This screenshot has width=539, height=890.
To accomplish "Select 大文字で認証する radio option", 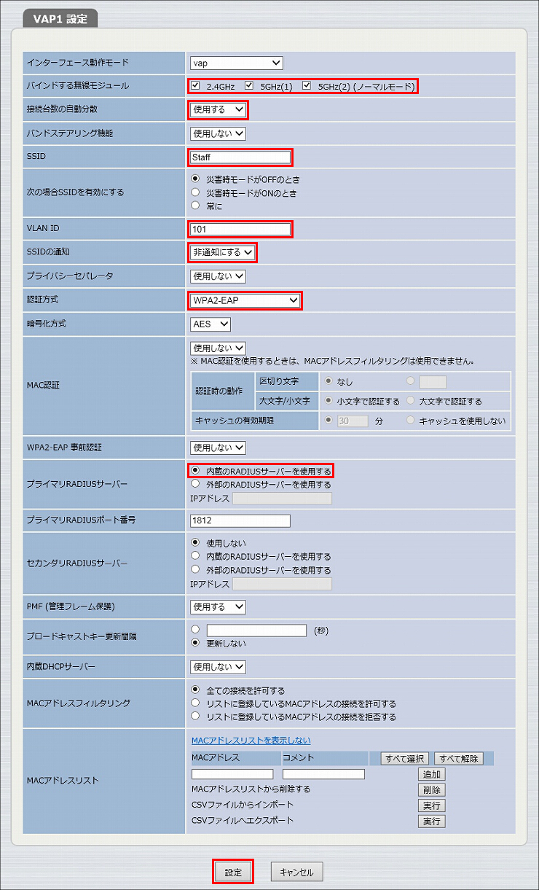I will [x=412, y=401].
